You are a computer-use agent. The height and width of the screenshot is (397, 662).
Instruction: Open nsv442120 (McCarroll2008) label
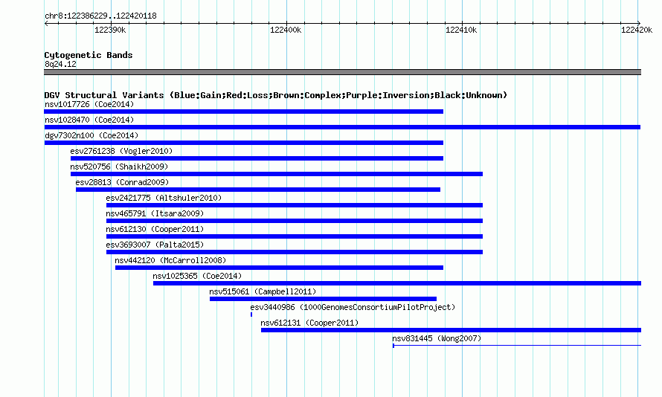click(x=170, y=260)
